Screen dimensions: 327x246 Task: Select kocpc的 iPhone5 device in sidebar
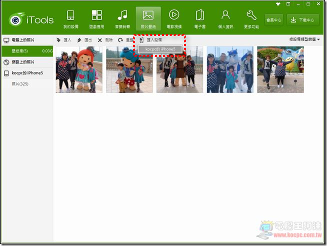27,73
